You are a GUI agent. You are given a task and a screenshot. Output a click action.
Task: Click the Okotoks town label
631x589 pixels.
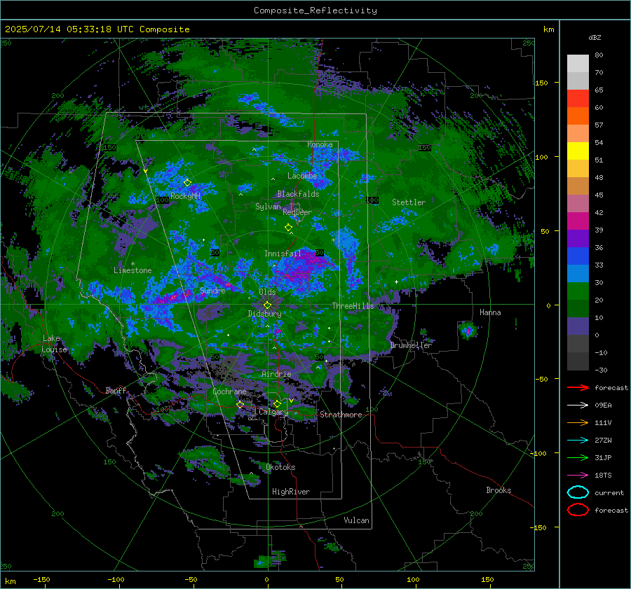(x=280, y=467)
